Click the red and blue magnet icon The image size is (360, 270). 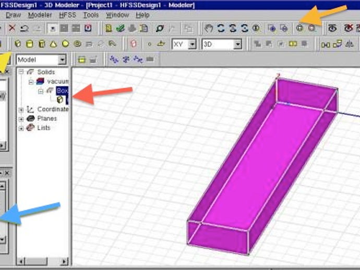click(x=88, y=28)
